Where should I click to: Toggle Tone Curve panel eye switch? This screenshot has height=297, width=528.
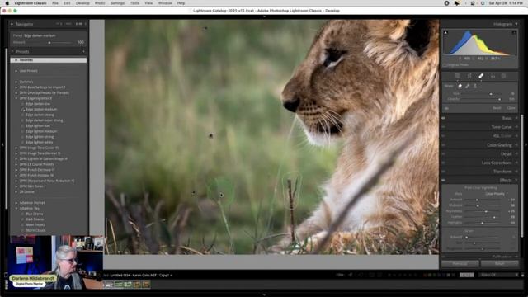[x=444, y=127]
